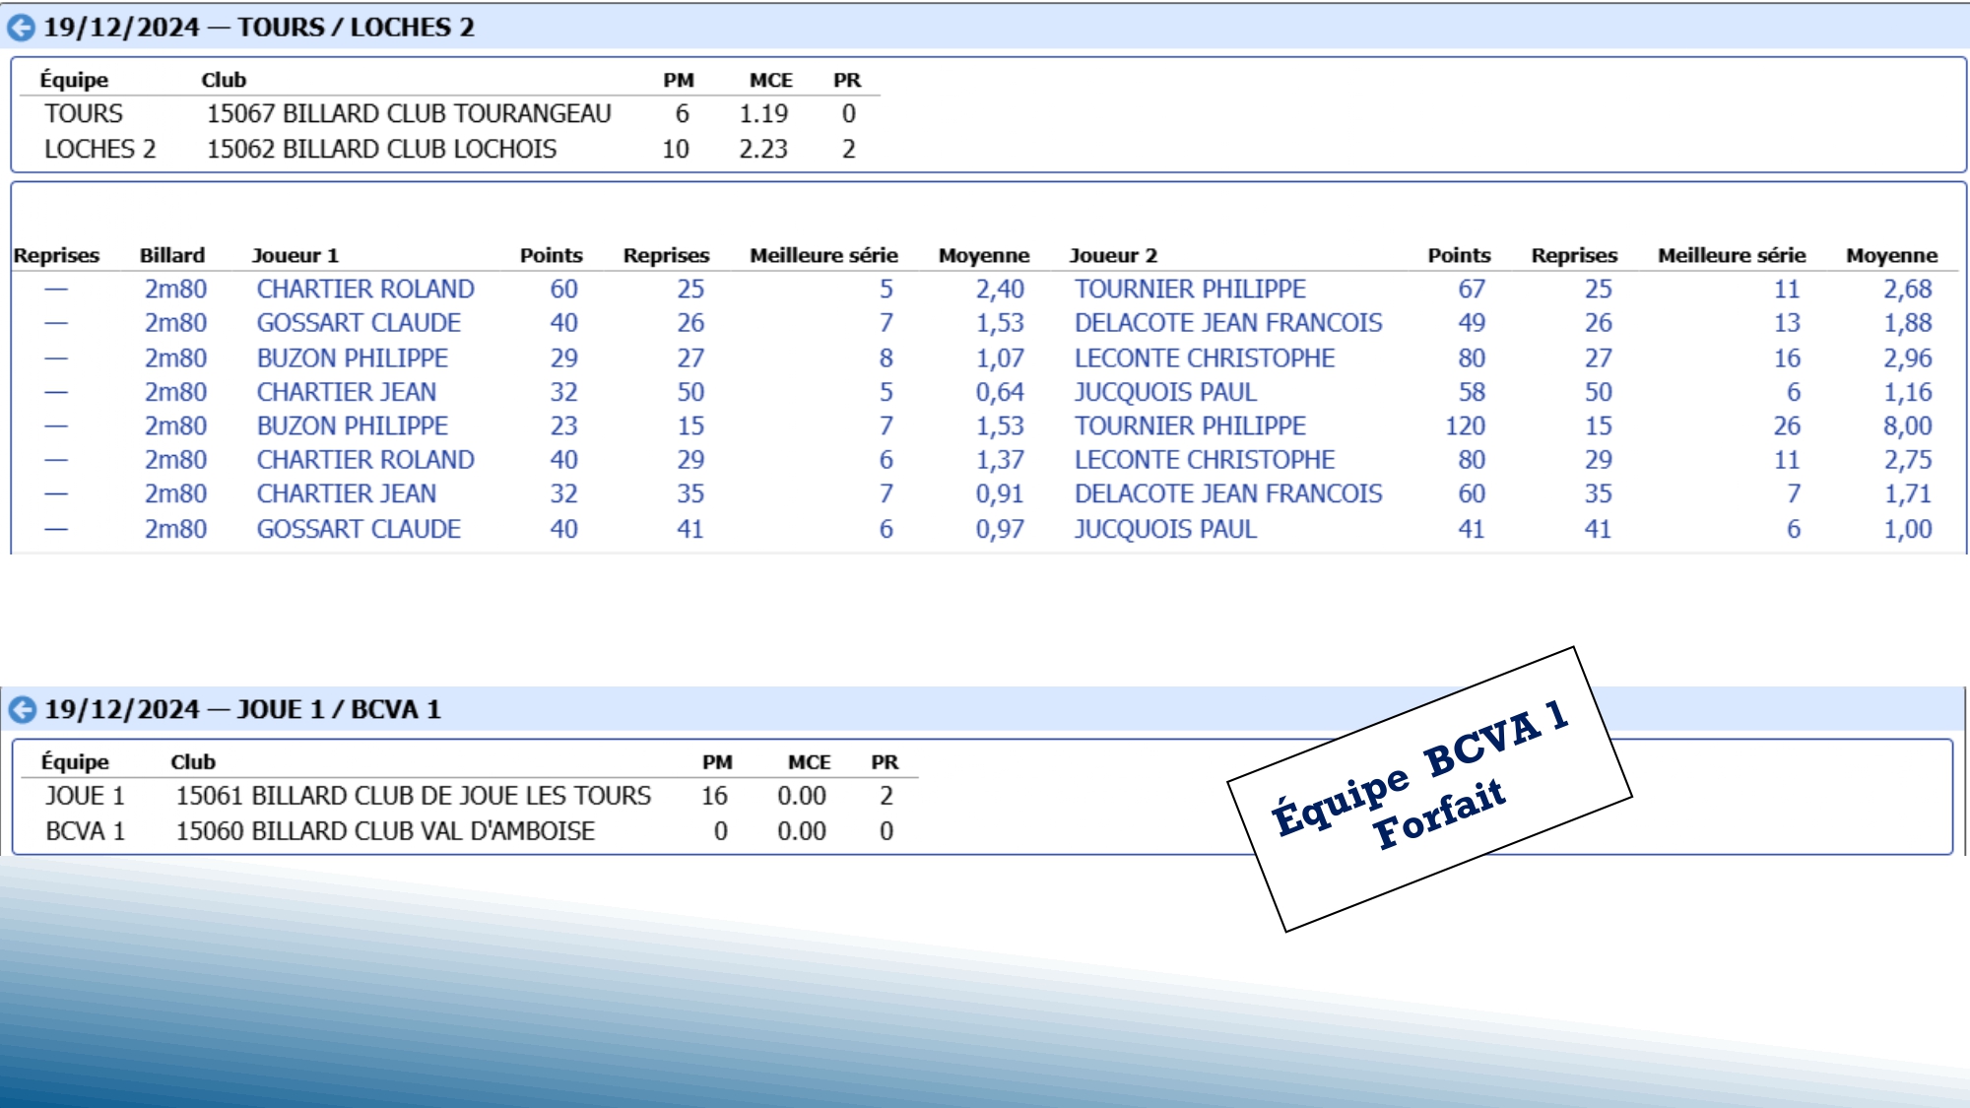Screen dimensions: 1970x1108
Task: Click TOURNIER PHILIPPE with 120 points
Action: tap(1190, 426)
